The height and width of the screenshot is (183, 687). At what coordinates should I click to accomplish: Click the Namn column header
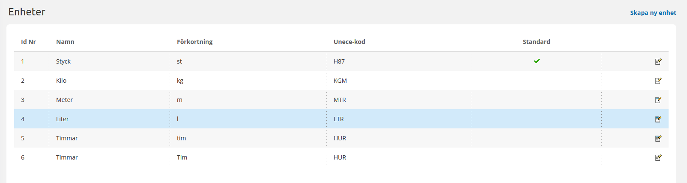pyautogui.click(x=65, y=42)
